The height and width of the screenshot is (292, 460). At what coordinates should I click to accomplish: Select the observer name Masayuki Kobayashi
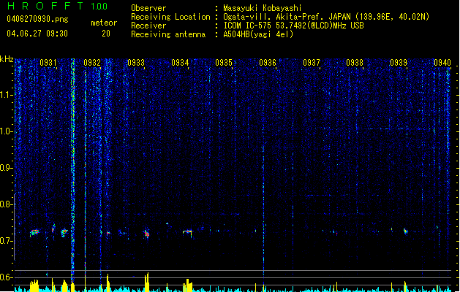(263, 8)
